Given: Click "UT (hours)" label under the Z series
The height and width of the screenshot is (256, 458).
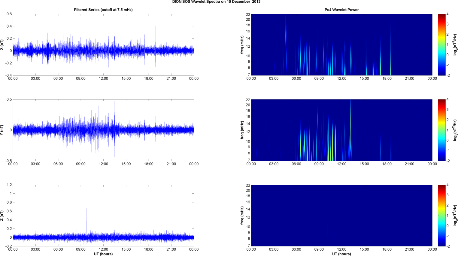Looking at the screenshot, I should [103, 254].
